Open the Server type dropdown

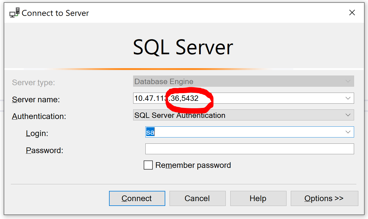coord(348,81)
